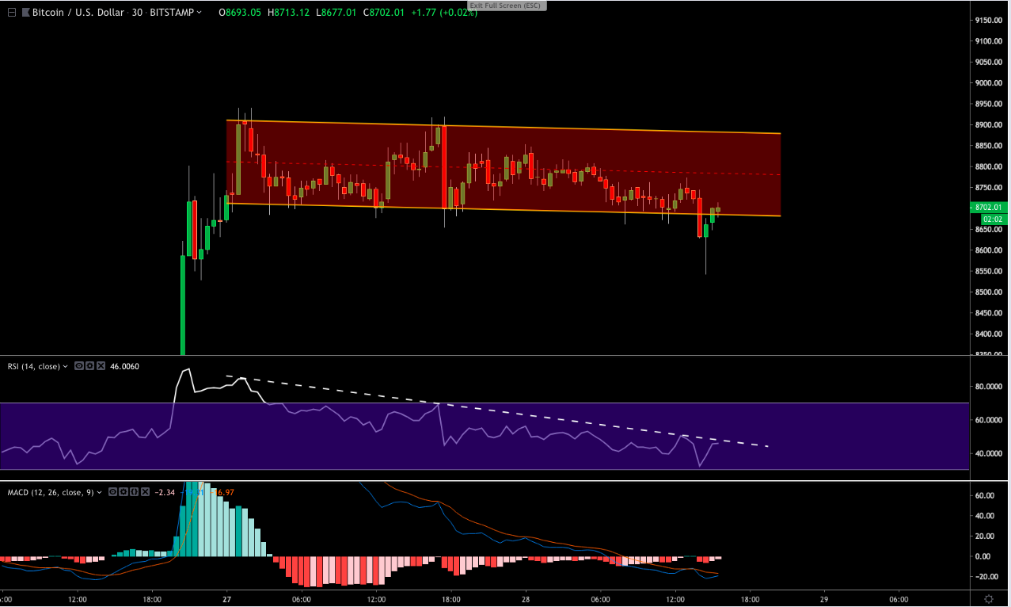
Task: Click the 28 date marker on time axis
Action: click(x=526, y=599)
